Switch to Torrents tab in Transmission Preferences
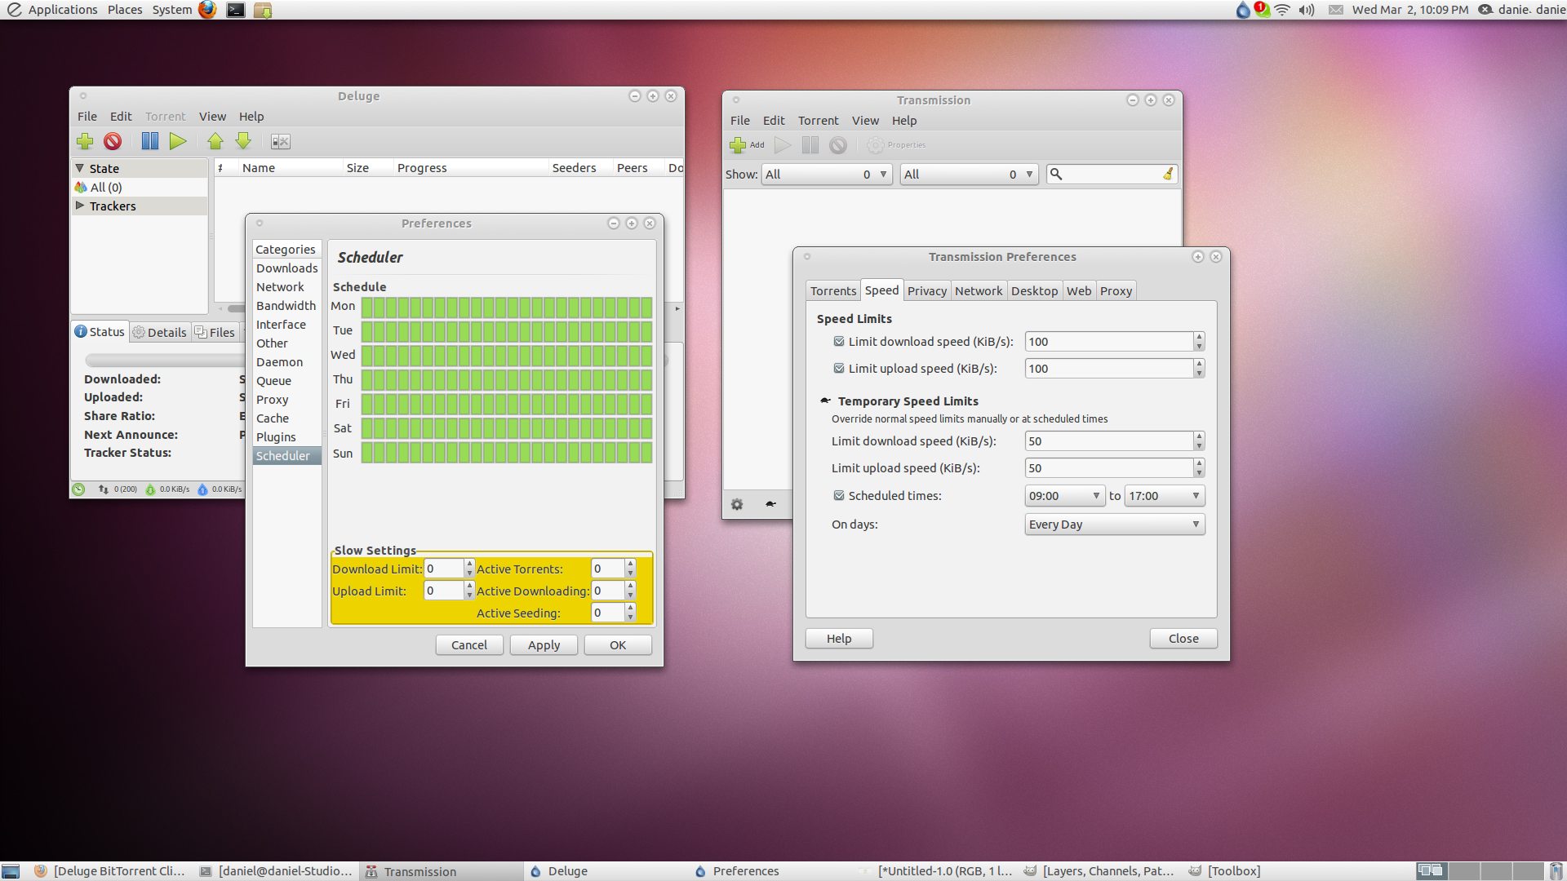 (x=833, y=291)
